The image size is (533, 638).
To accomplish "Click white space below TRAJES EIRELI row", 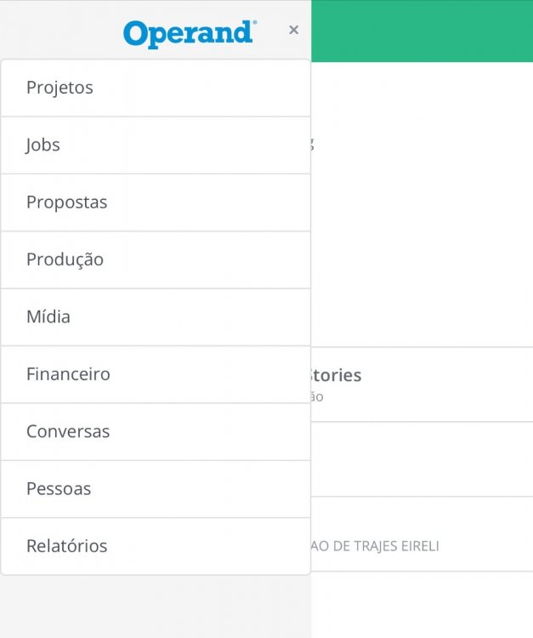I will click(x=422, y=604).
